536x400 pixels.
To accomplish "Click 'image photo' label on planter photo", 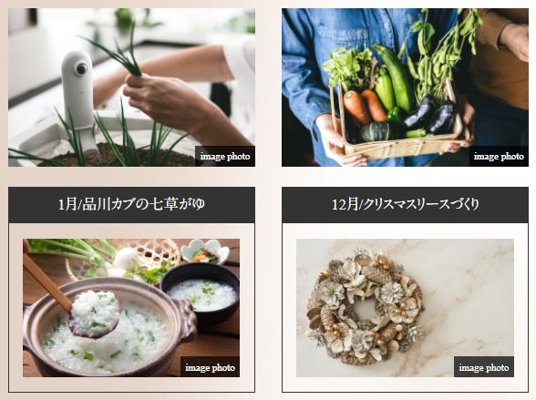I will pyautogui.click(x=225, y=157).
